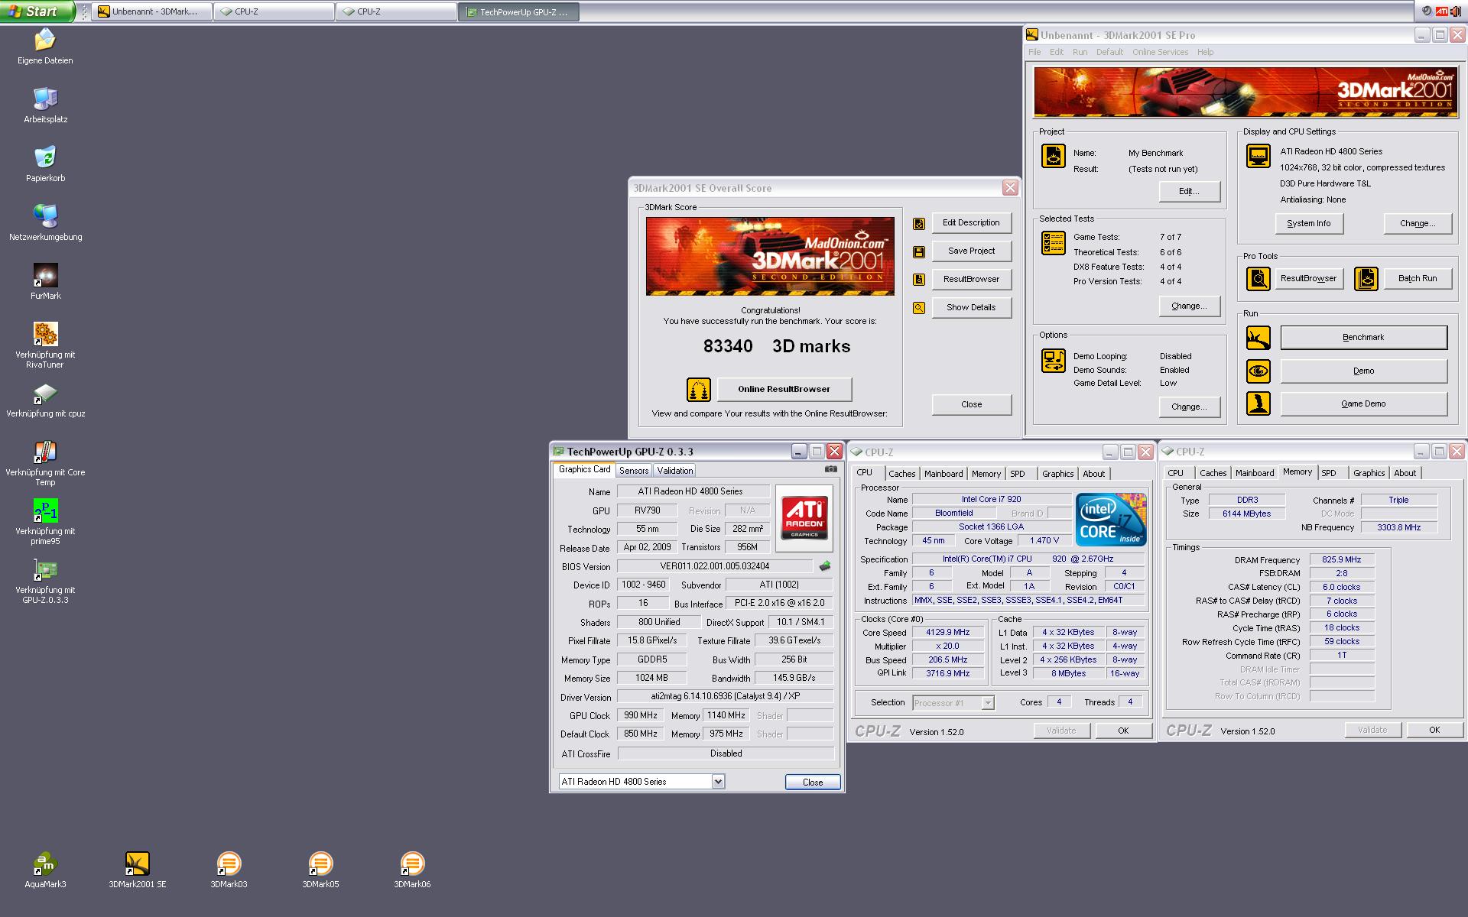Switch to Unbenannt 3DMark taskbar item
This screenshot has width=1468, height=917.
[x=151, y=11]
